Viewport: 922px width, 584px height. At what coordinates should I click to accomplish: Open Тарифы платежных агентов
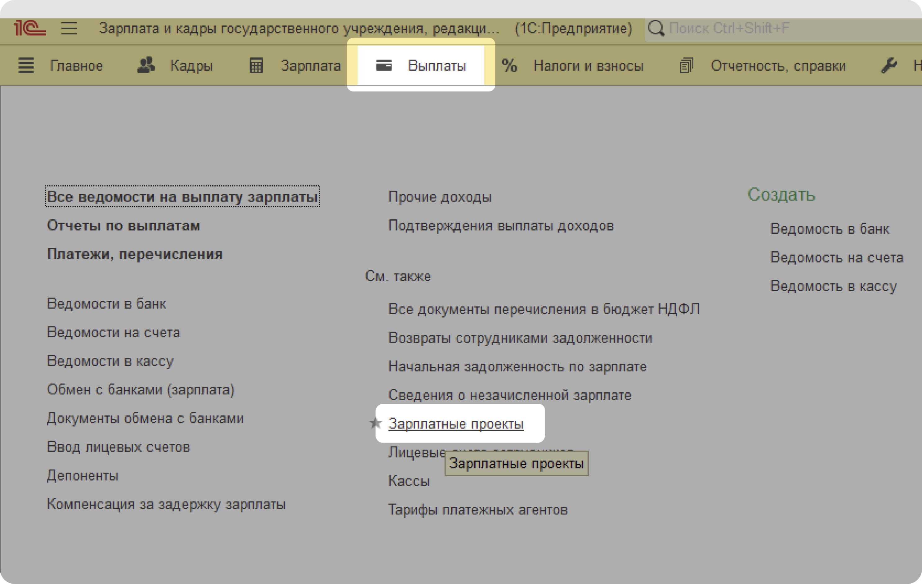(477, 510)
